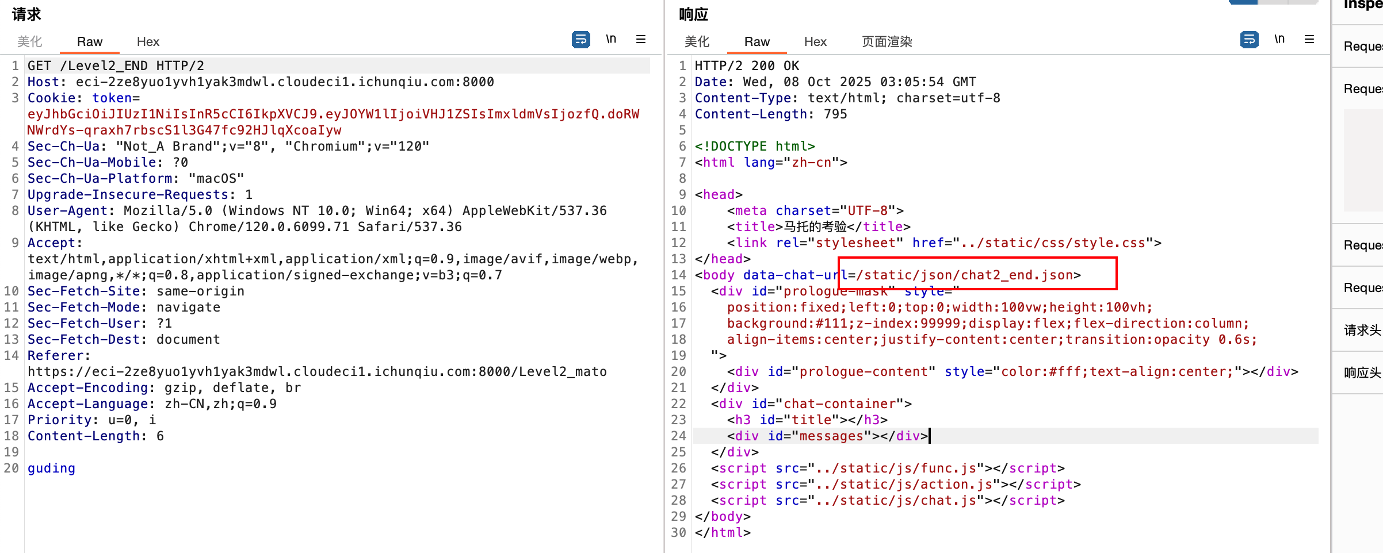The height and width of the screenshot is (553, 1383).
Task: Toggle the \n non-printable characters in request panel
Action: [611, 39]
